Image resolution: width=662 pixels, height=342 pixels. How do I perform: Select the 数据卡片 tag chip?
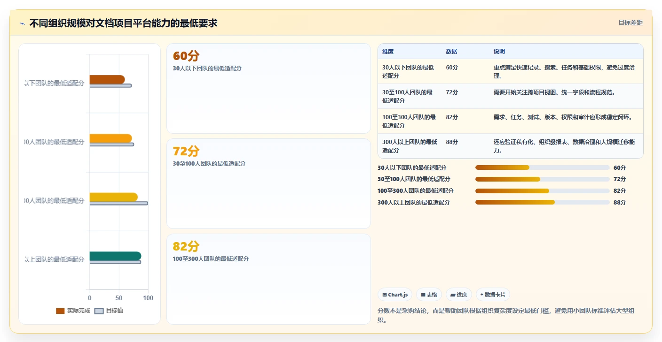tap(493, 295)
